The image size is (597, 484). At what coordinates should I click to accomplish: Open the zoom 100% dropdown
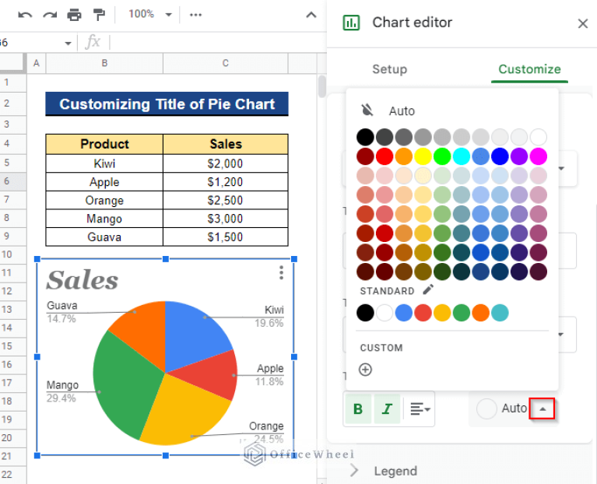150,15
